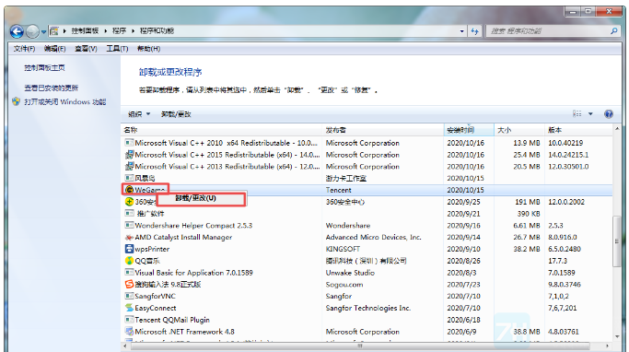The height and width of the screenshot is (352, 629).
Task: Open the 帮助(H) menu
Action: pos(148,49)
